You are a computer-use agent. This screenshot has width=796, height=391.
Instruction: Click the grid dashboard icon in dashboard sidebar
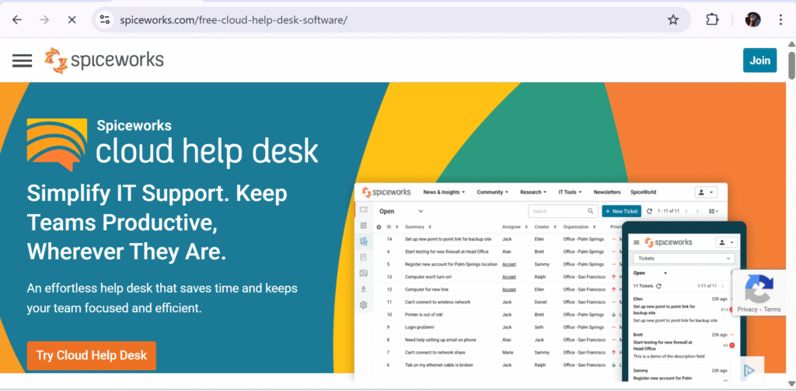point(363,226)
